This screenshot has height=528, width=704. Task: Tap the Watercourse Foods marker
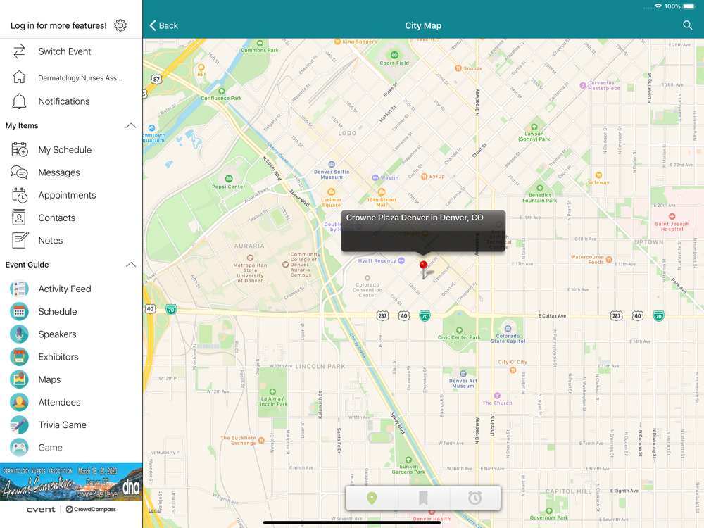(x=609, y=260)
